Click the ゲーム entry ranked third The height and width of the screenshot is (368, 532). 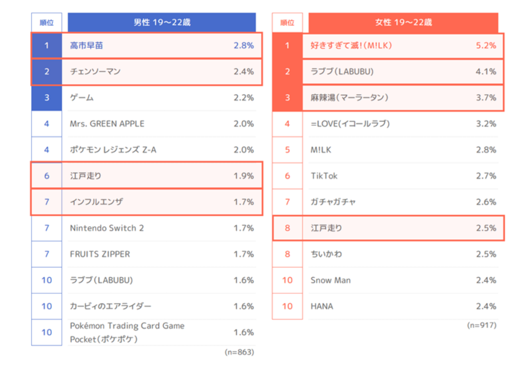[82, 98]
